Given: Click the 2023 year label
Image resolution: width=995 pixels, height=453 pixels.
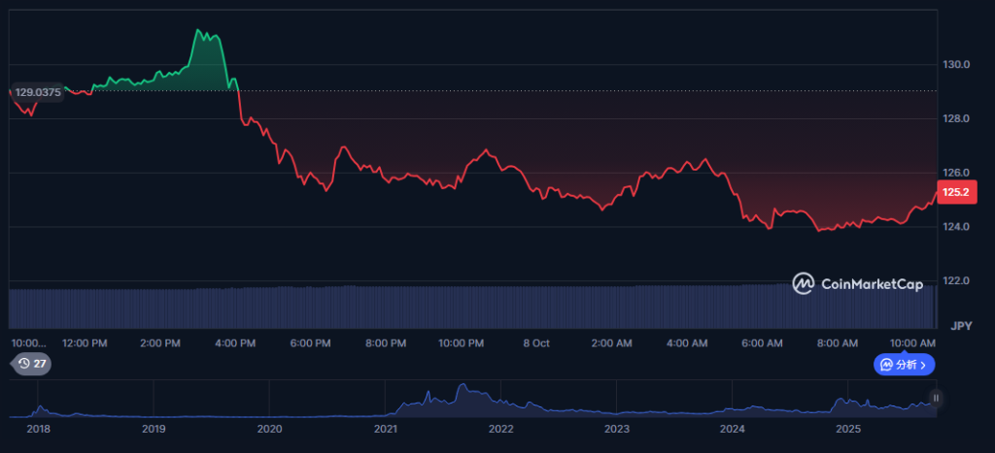Looking at the screenshot, I should [x=616, y=429].
